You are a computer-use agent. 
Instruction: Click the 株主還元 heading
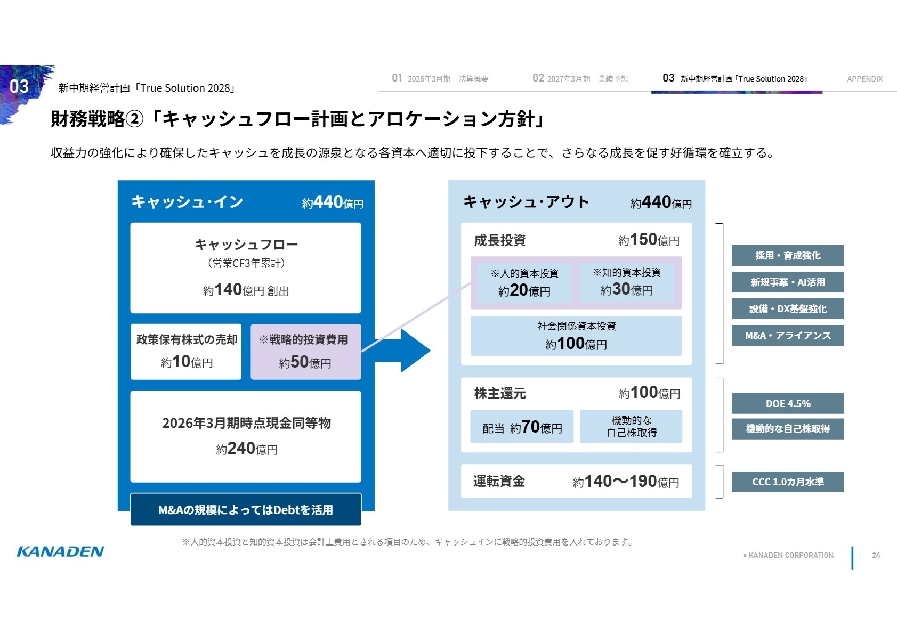tap(500, 393)
